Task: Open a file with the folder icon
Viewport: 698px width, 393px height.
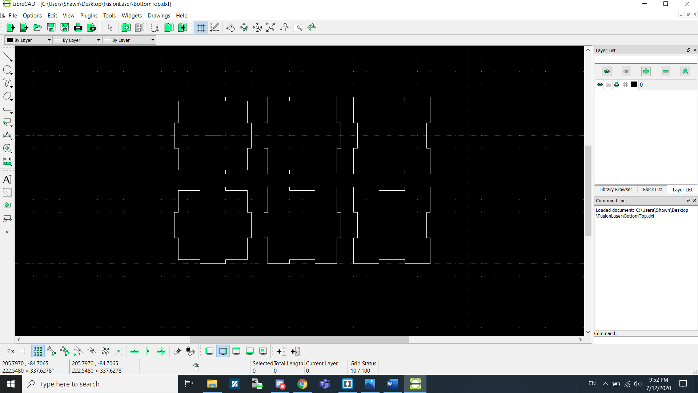Action: click(37, 27)
